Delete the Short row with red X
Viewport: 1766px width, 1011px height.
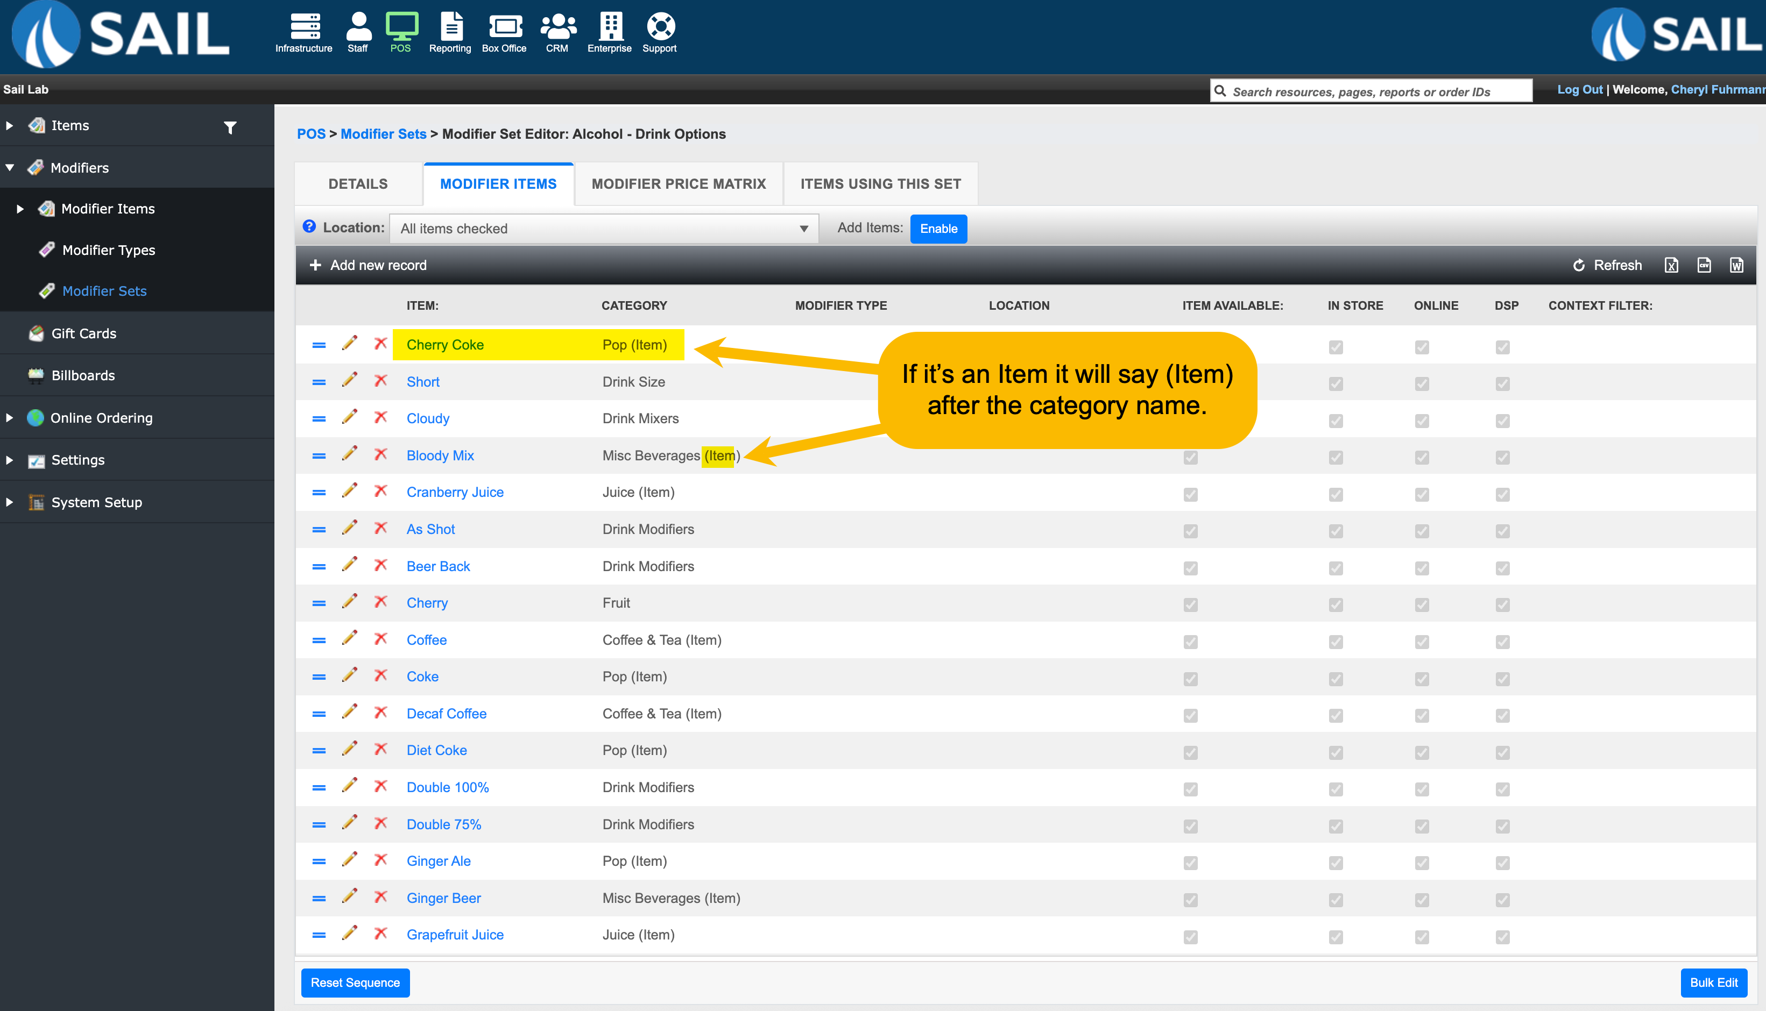tap(381, 381)
